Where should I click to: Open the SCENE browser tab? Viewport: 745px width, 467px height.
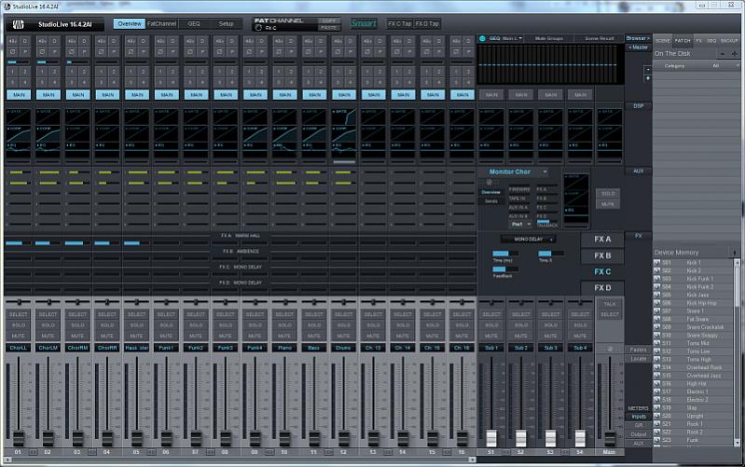point(662,41)
